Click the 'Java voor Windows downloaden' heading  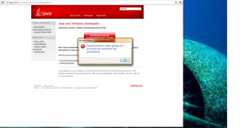click(x=79, y=24)
